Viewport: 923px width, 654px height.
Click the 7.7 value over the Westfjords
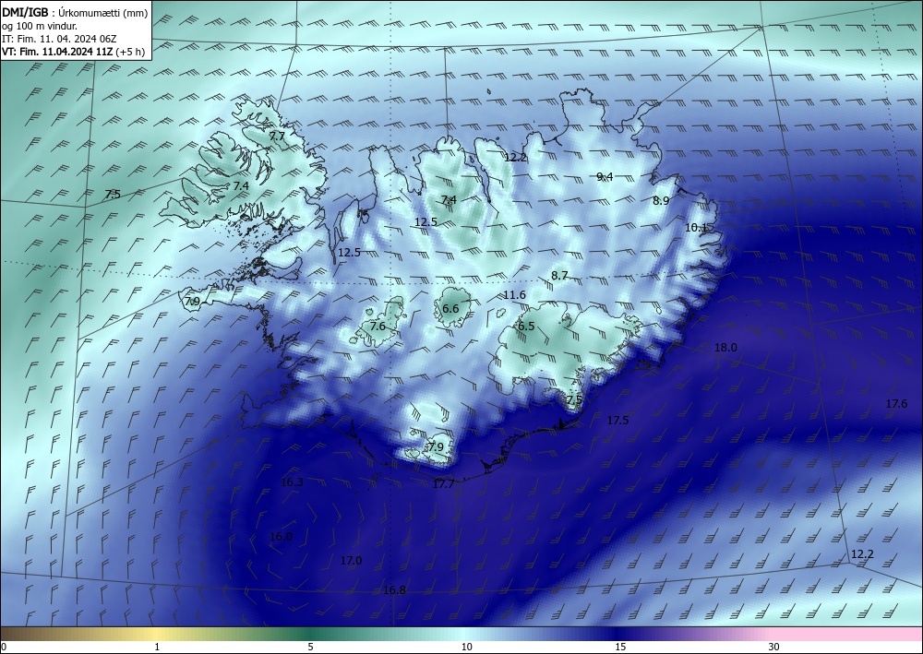tap(277, 136)
